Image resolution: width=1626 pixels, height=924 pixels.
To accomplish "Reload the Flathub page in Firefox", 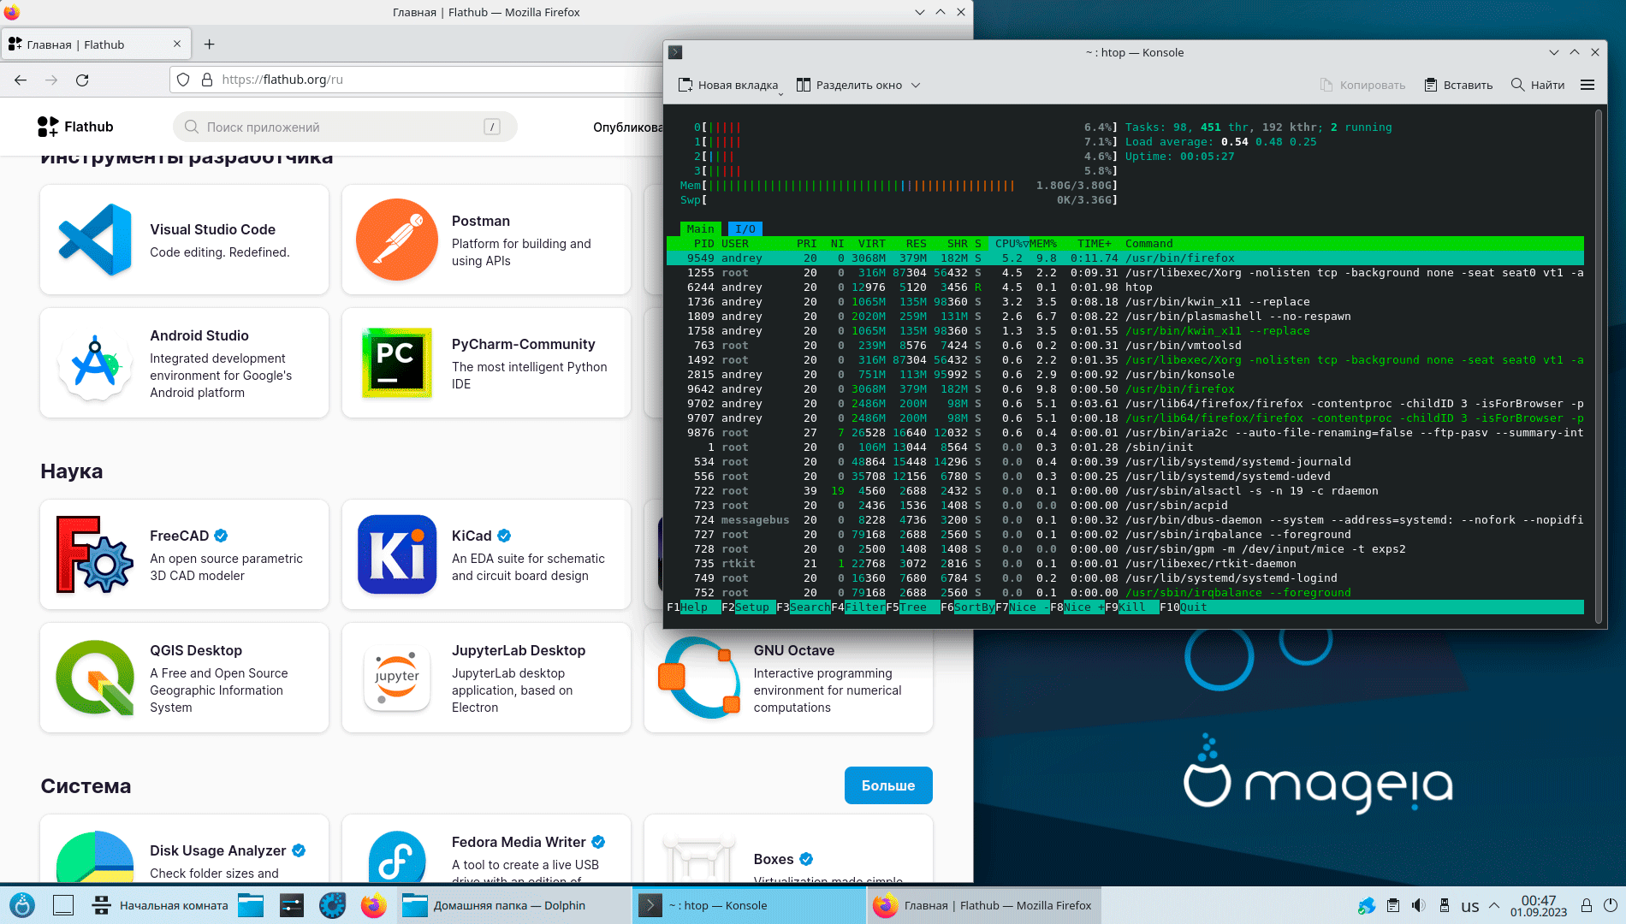I will click(x=82, y=80).
